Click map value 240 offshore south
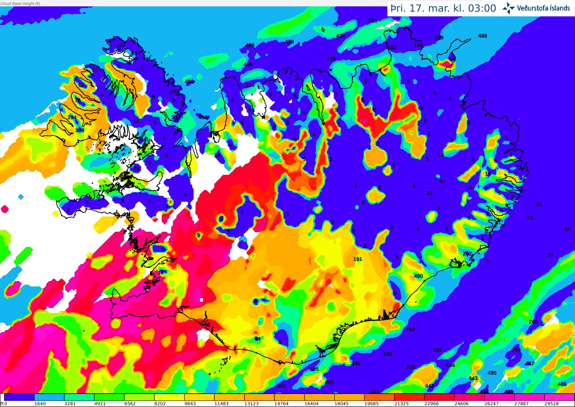 [388, 354]
